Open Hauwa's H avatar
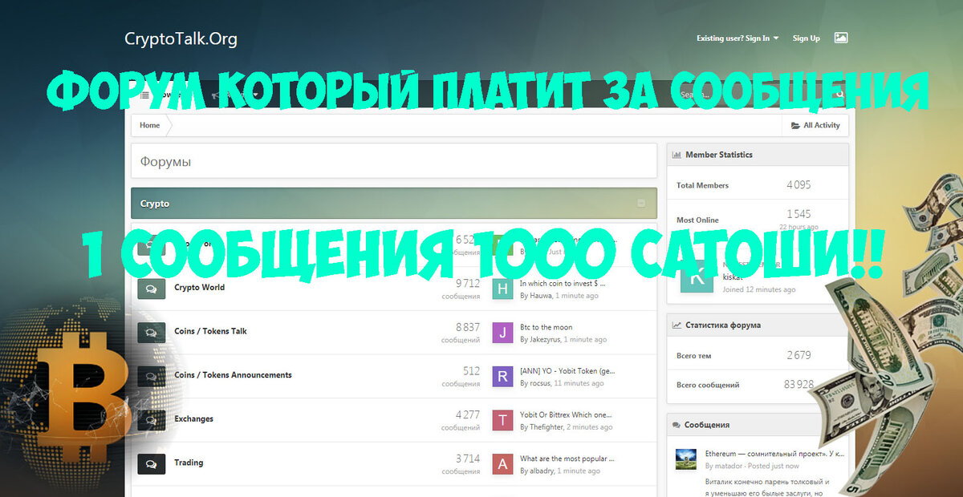The image size is (963, 497). 502,289
